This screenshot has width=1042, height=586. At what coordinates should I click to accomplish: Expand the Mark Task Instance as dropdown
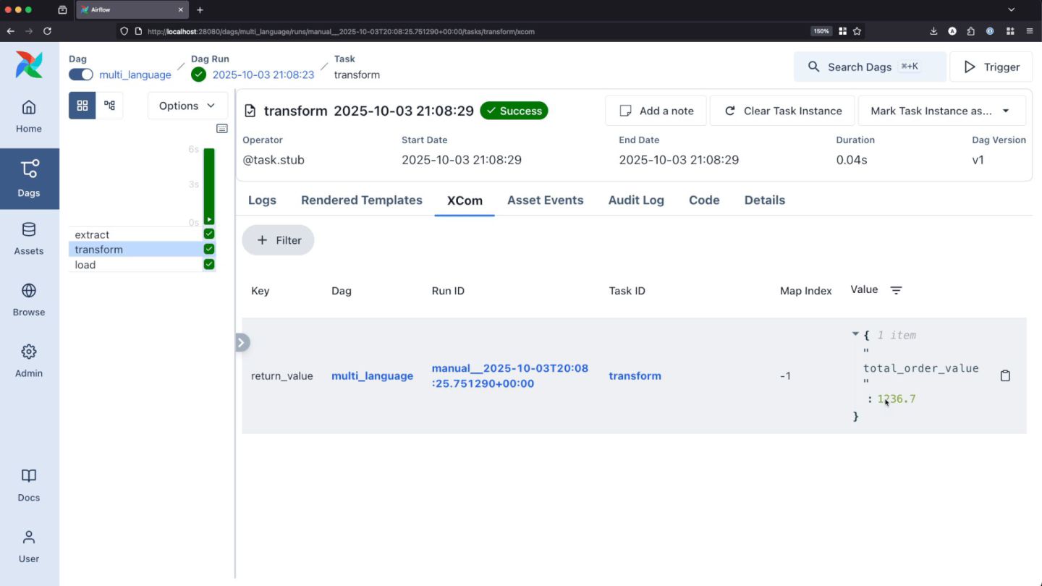point(941,111)
